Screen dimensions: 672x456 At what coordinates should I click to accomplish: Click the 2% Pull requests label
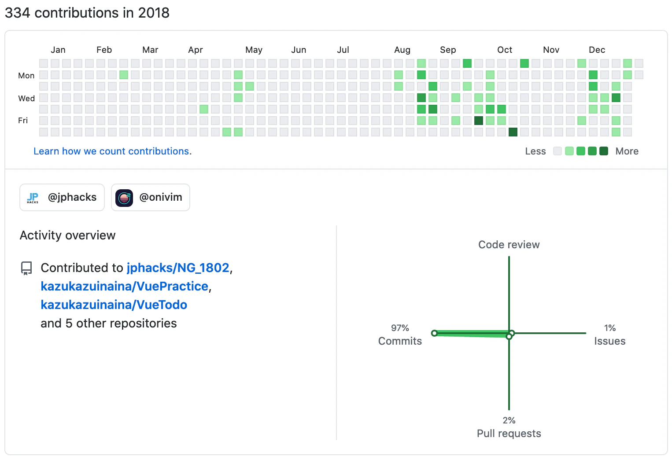coord(509,427)
